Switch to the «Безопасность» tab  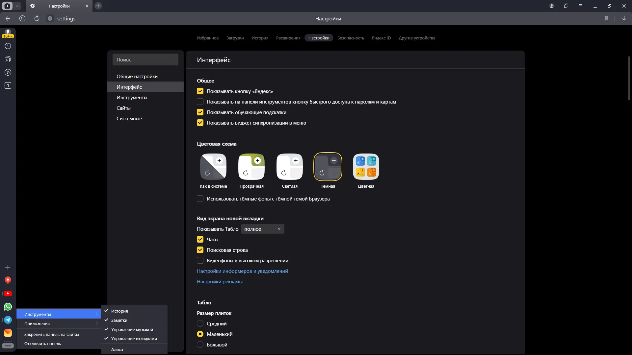[351, 38]
